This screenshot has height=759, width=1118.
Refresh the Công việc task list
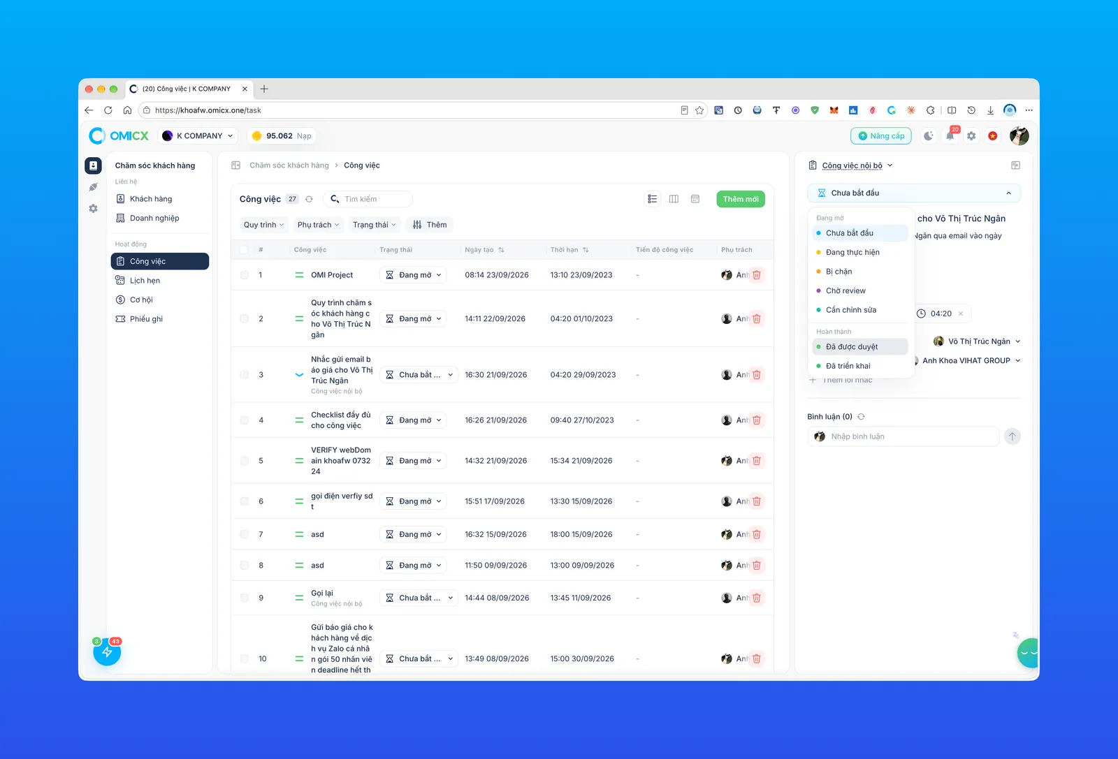coord(309,199)
